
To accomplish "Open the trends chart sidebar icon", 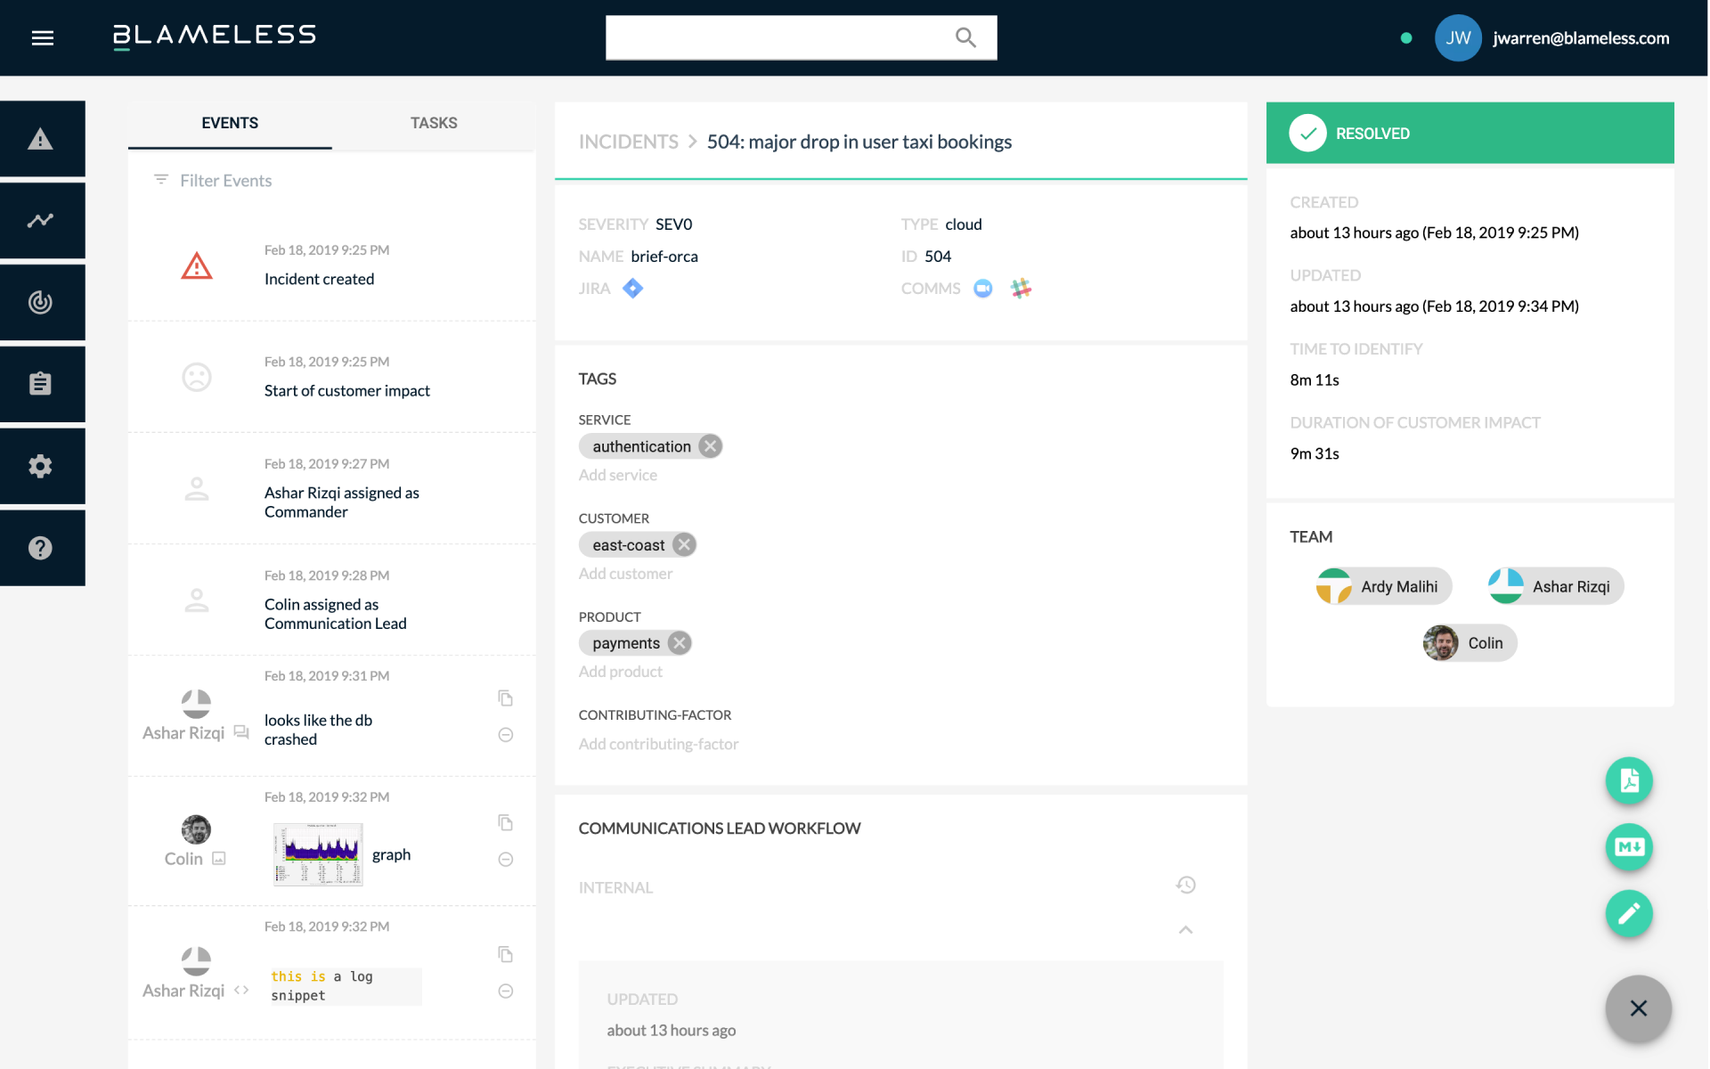I will pos(41,220).
